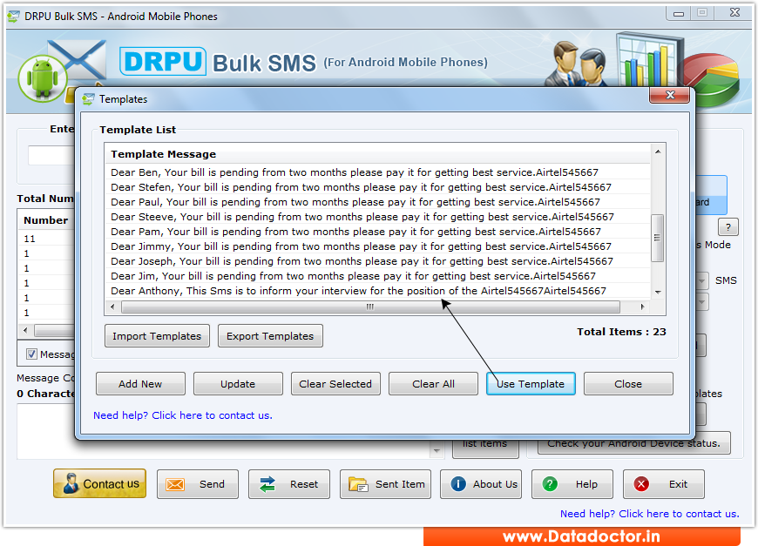
Task: Click the Number column header in main window
Action: 46,220
